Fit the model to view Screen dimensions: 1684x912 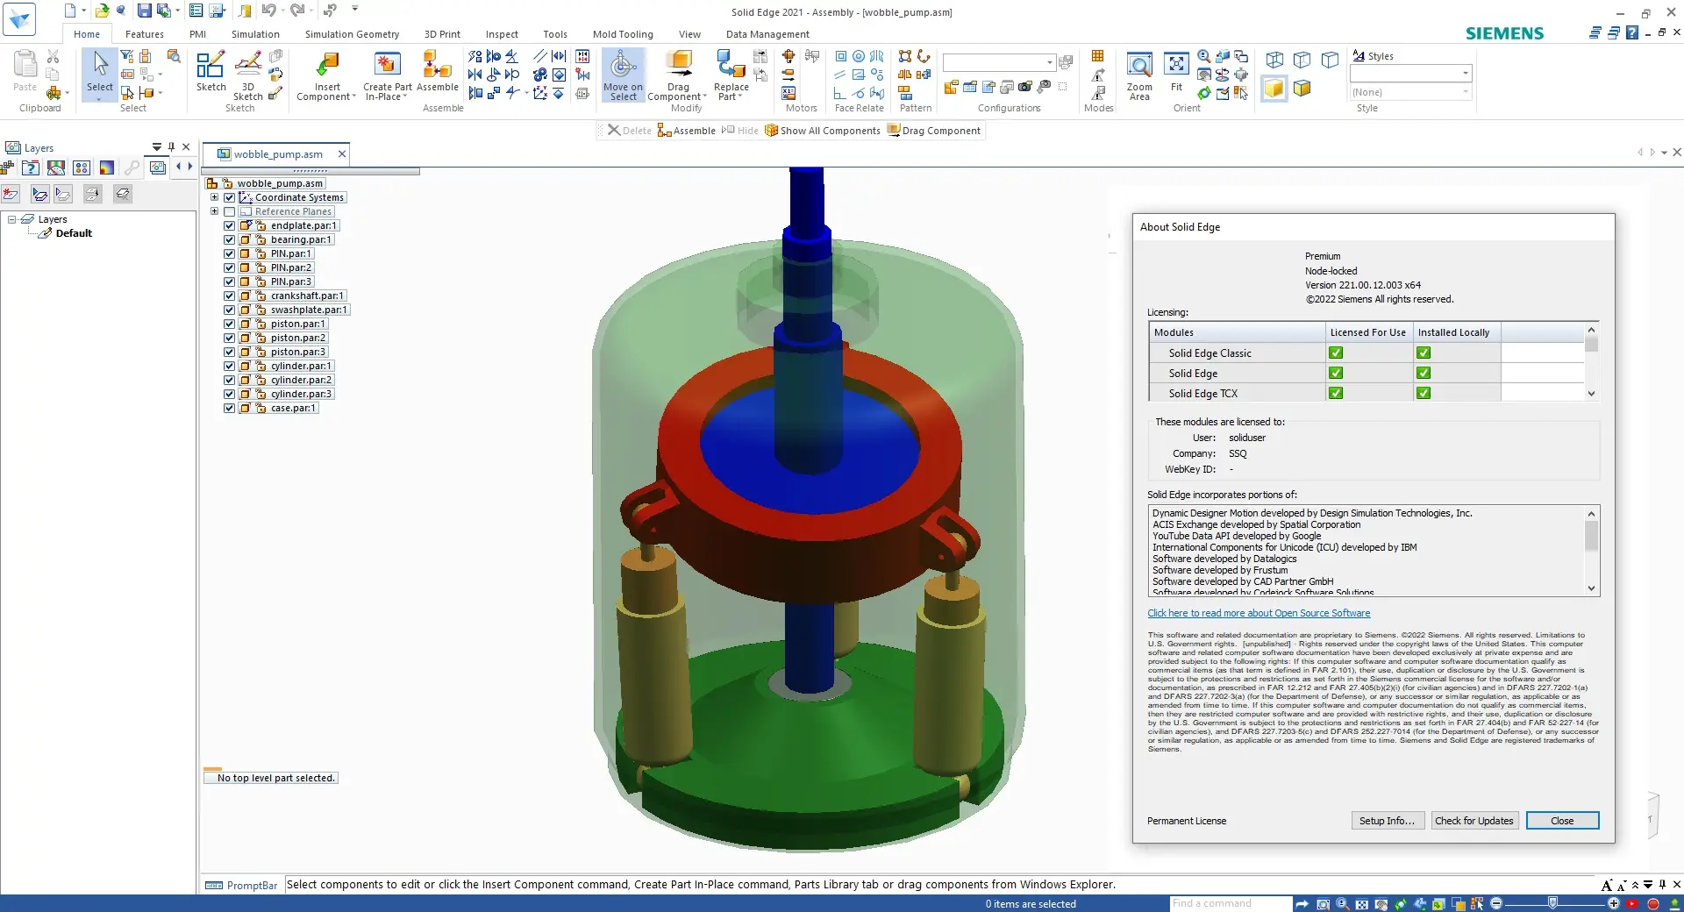(x=1176, y=72)
